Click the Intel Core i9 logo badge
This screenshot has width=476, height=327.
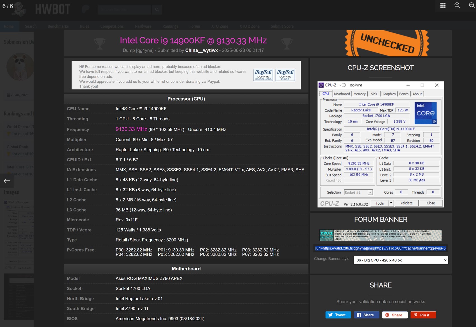point(426,113)
